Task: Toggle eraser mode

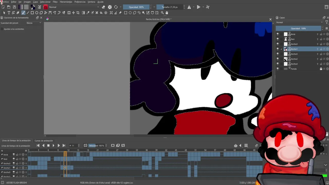Action: point(103,7)
